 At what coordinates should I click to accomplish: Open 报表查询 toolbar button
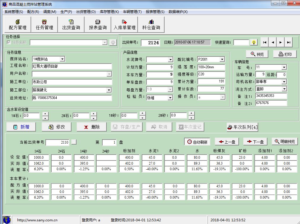tap(98, 25)
